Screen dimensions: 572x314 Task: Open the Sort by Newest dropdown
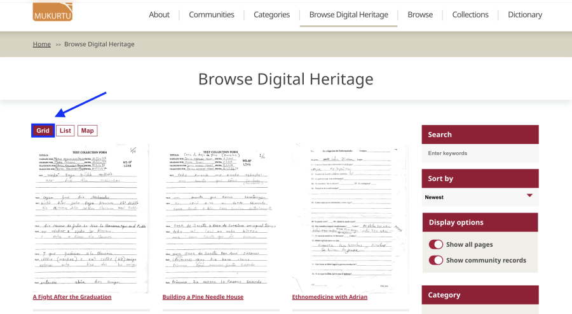coord(480,197)
